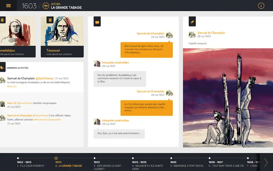This screenshot has width=273, height=171.
Task: Click 'a été ajouté aux contacts' under Tessouat
Action: [x=59, y=54]
